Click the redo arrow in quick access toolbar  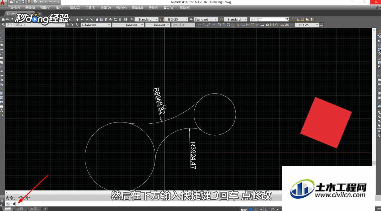coord(50,2)
